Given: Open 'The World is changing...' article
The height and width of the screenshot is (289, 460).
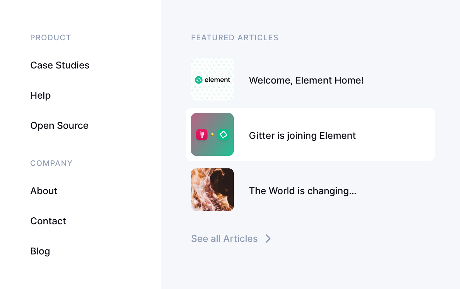Looking at the screenshot, I should (x=303, y=191).
